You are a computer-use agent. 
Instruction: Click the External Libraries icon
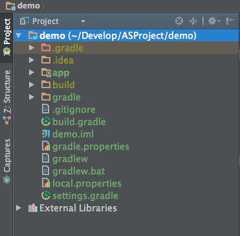(x=33, y=208)
